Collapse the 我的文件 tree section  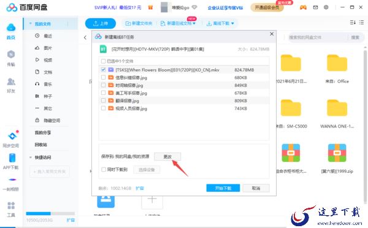(x=31, y=24)
